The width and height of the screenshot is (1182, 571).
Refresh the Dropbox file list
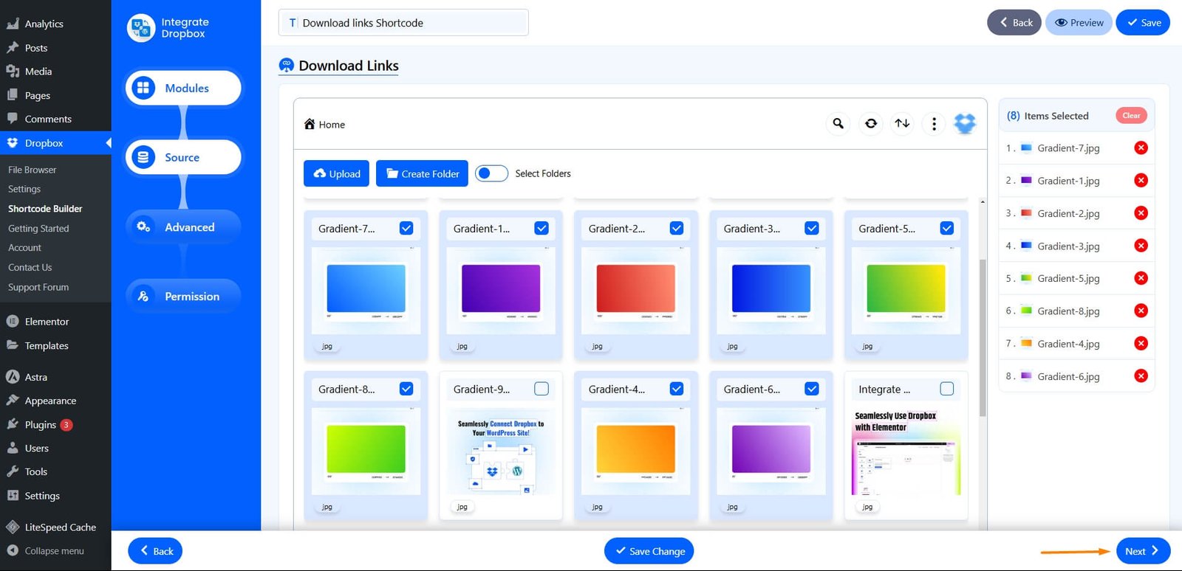pyautogui.click(x=871, y=123)
